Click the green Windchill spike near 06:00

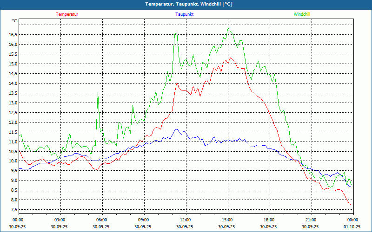[98, 94]
